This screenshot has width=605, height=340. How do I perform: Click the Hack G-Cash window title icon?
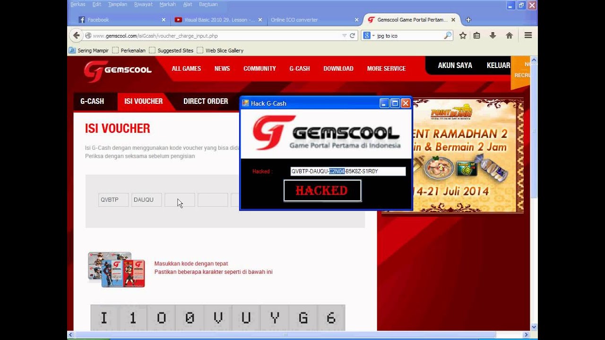(245, 103)
